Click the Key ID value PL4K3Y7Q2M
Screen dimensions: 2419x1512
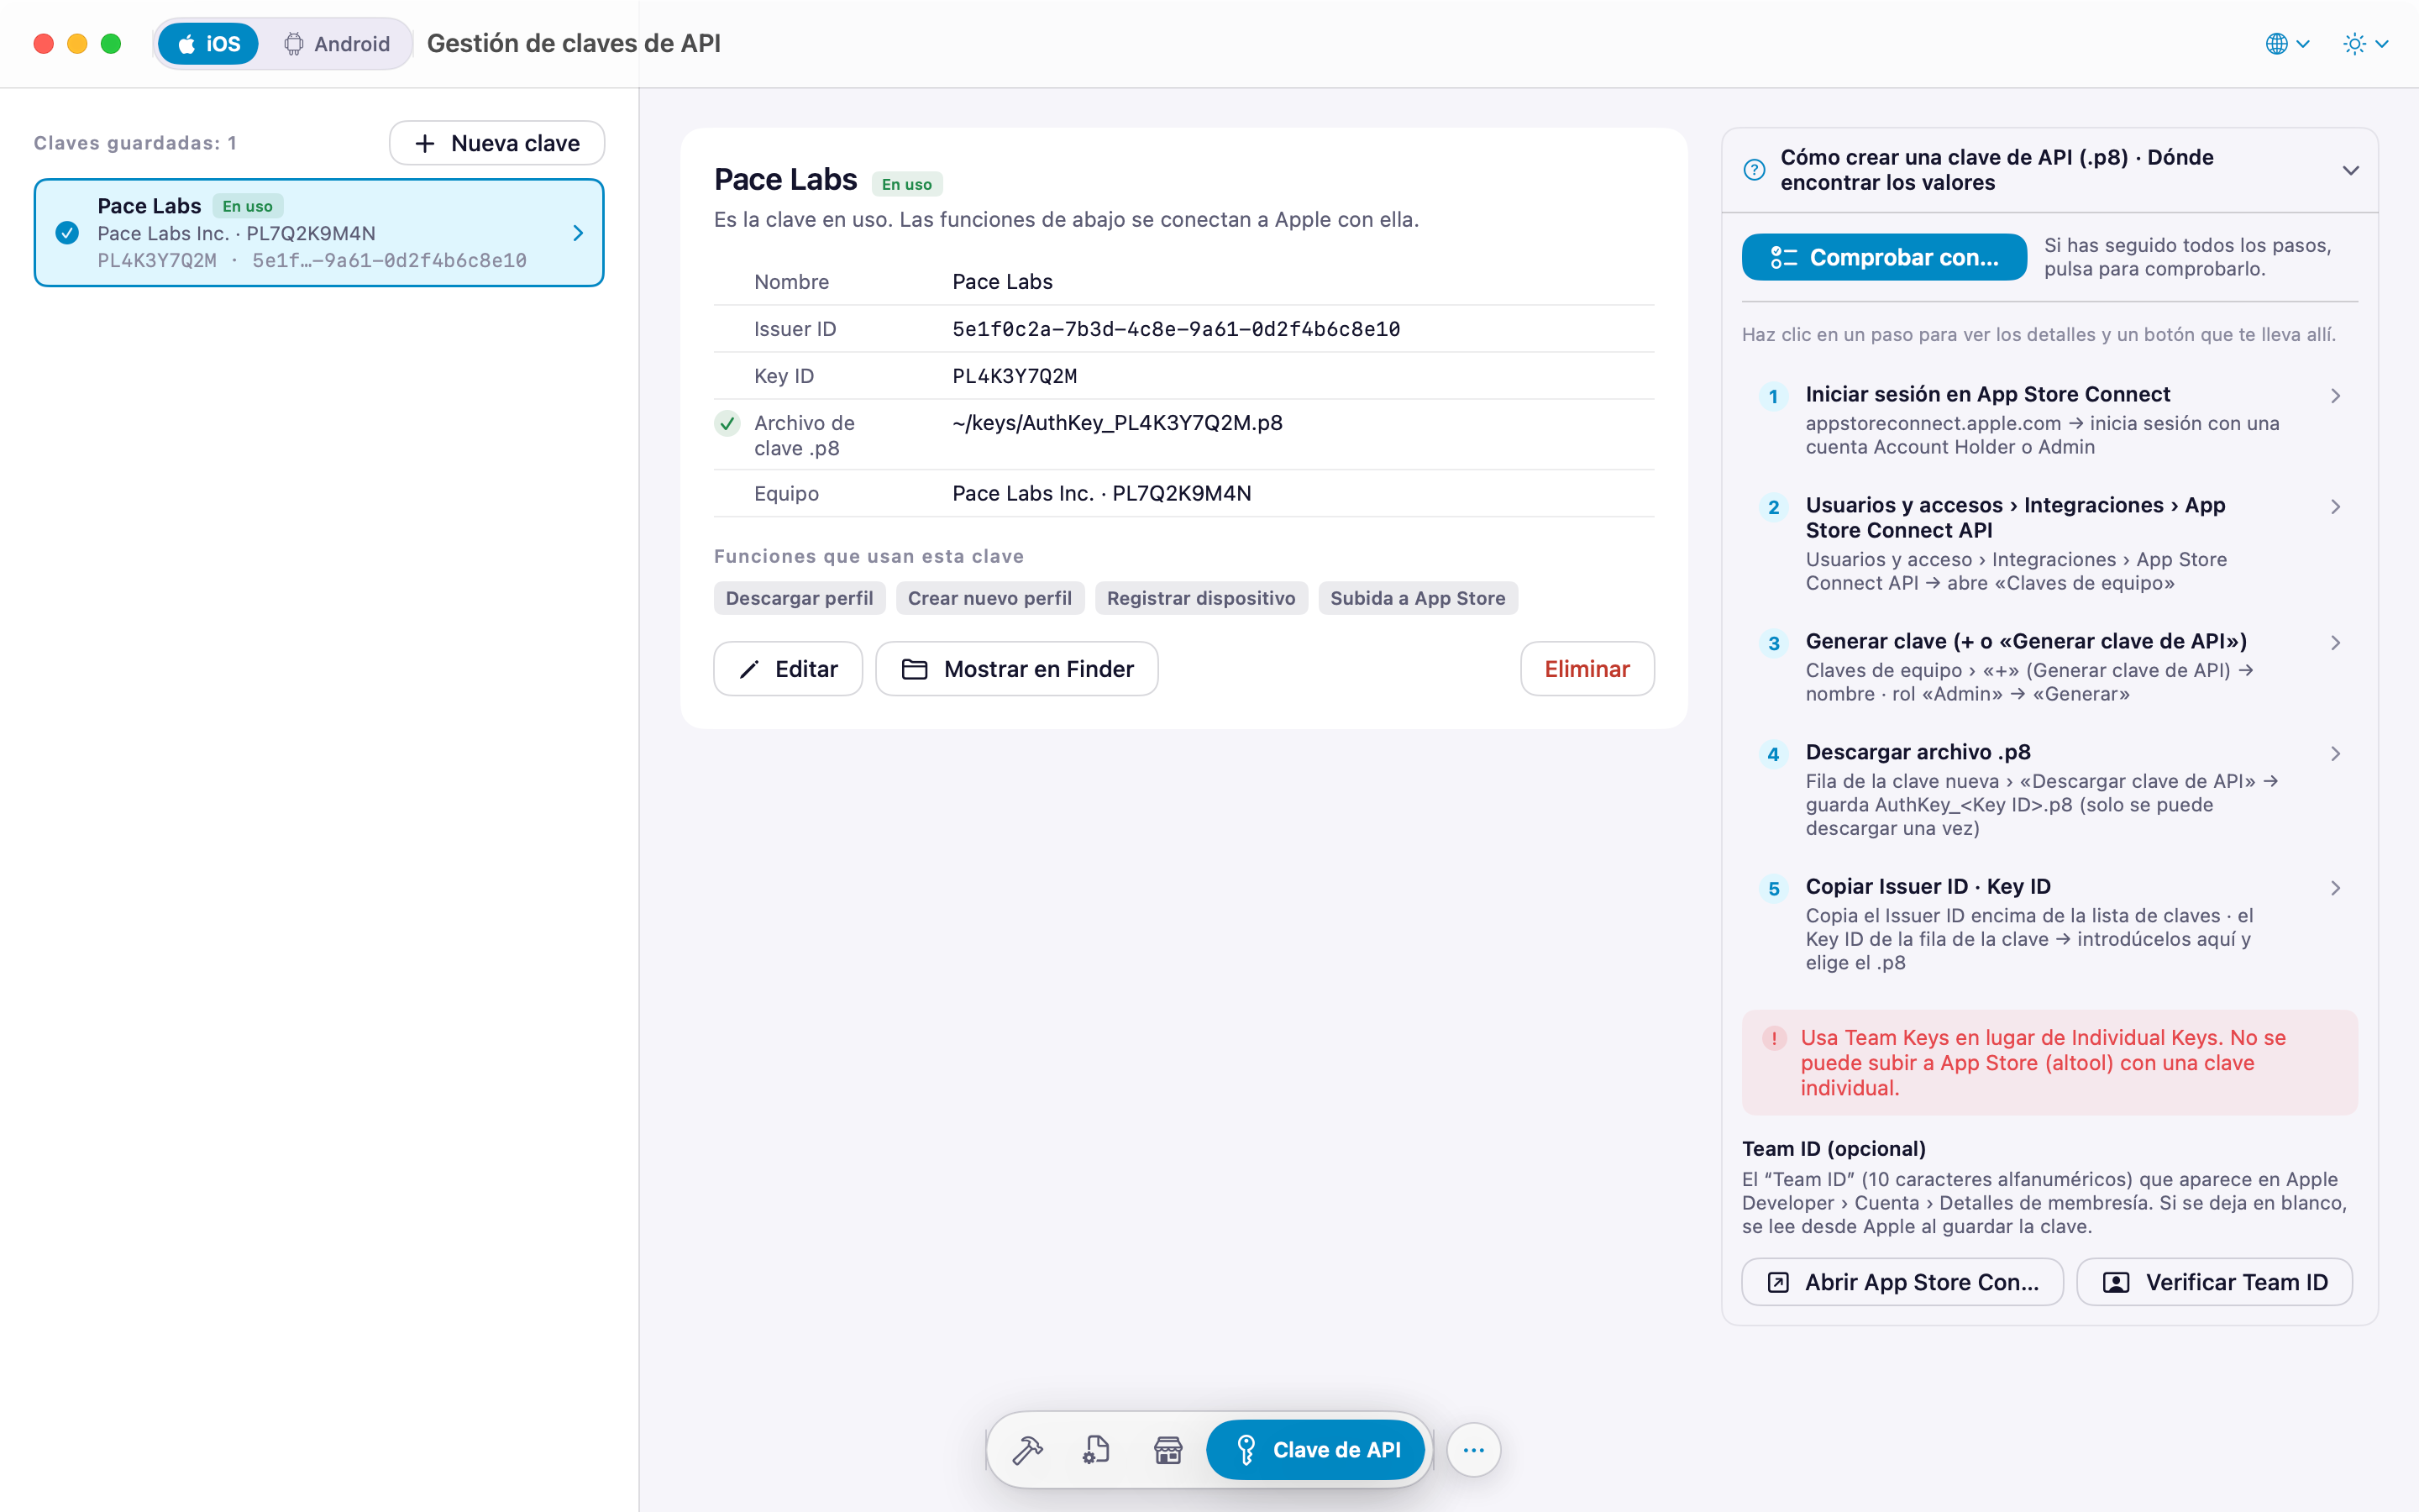click(x=1015, y=376)
